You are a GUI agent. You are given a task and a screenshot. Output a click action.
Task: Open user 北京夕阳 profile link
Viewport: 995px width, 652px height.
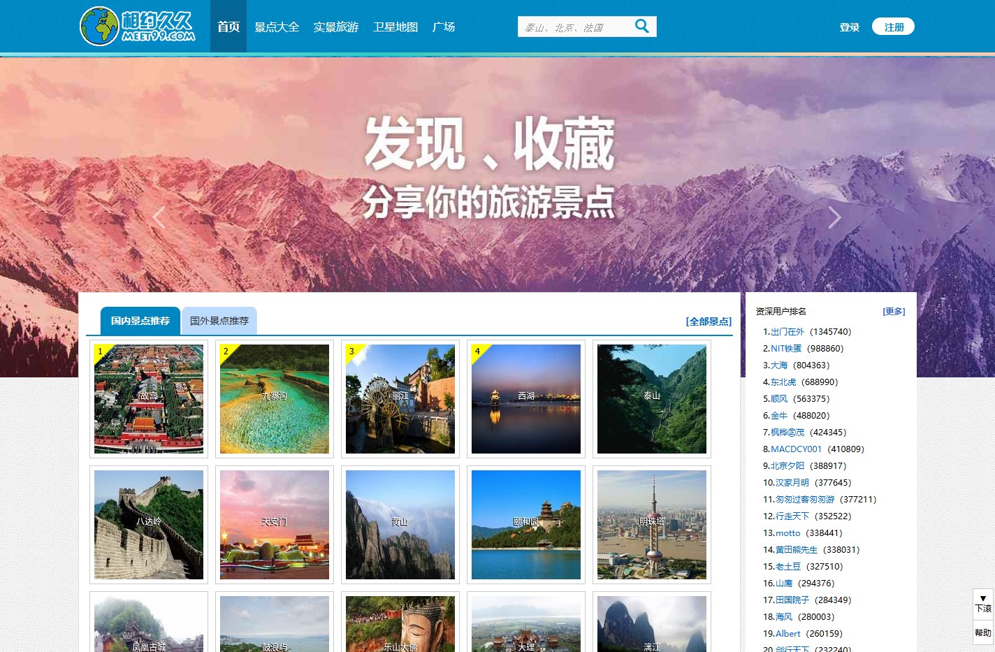[787, 466]
